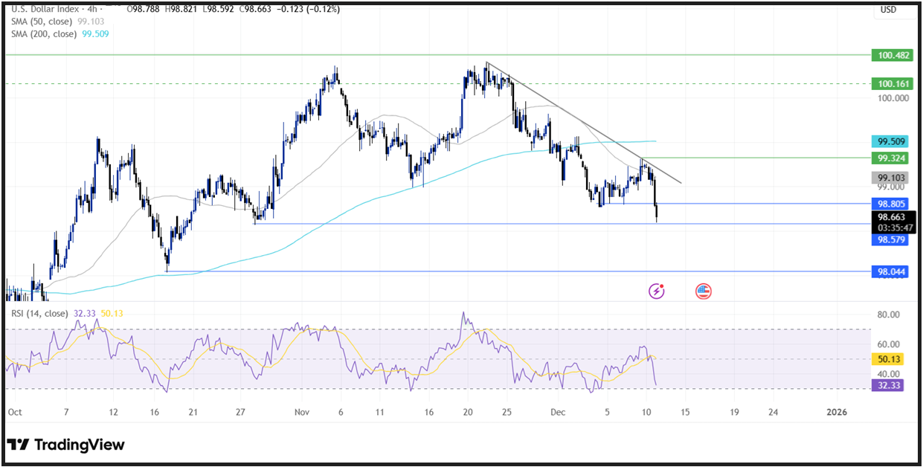The width and height of the screenshot is (923, 467).
Task: Click the red notification dot on the lightning icon
Action: 663,286
